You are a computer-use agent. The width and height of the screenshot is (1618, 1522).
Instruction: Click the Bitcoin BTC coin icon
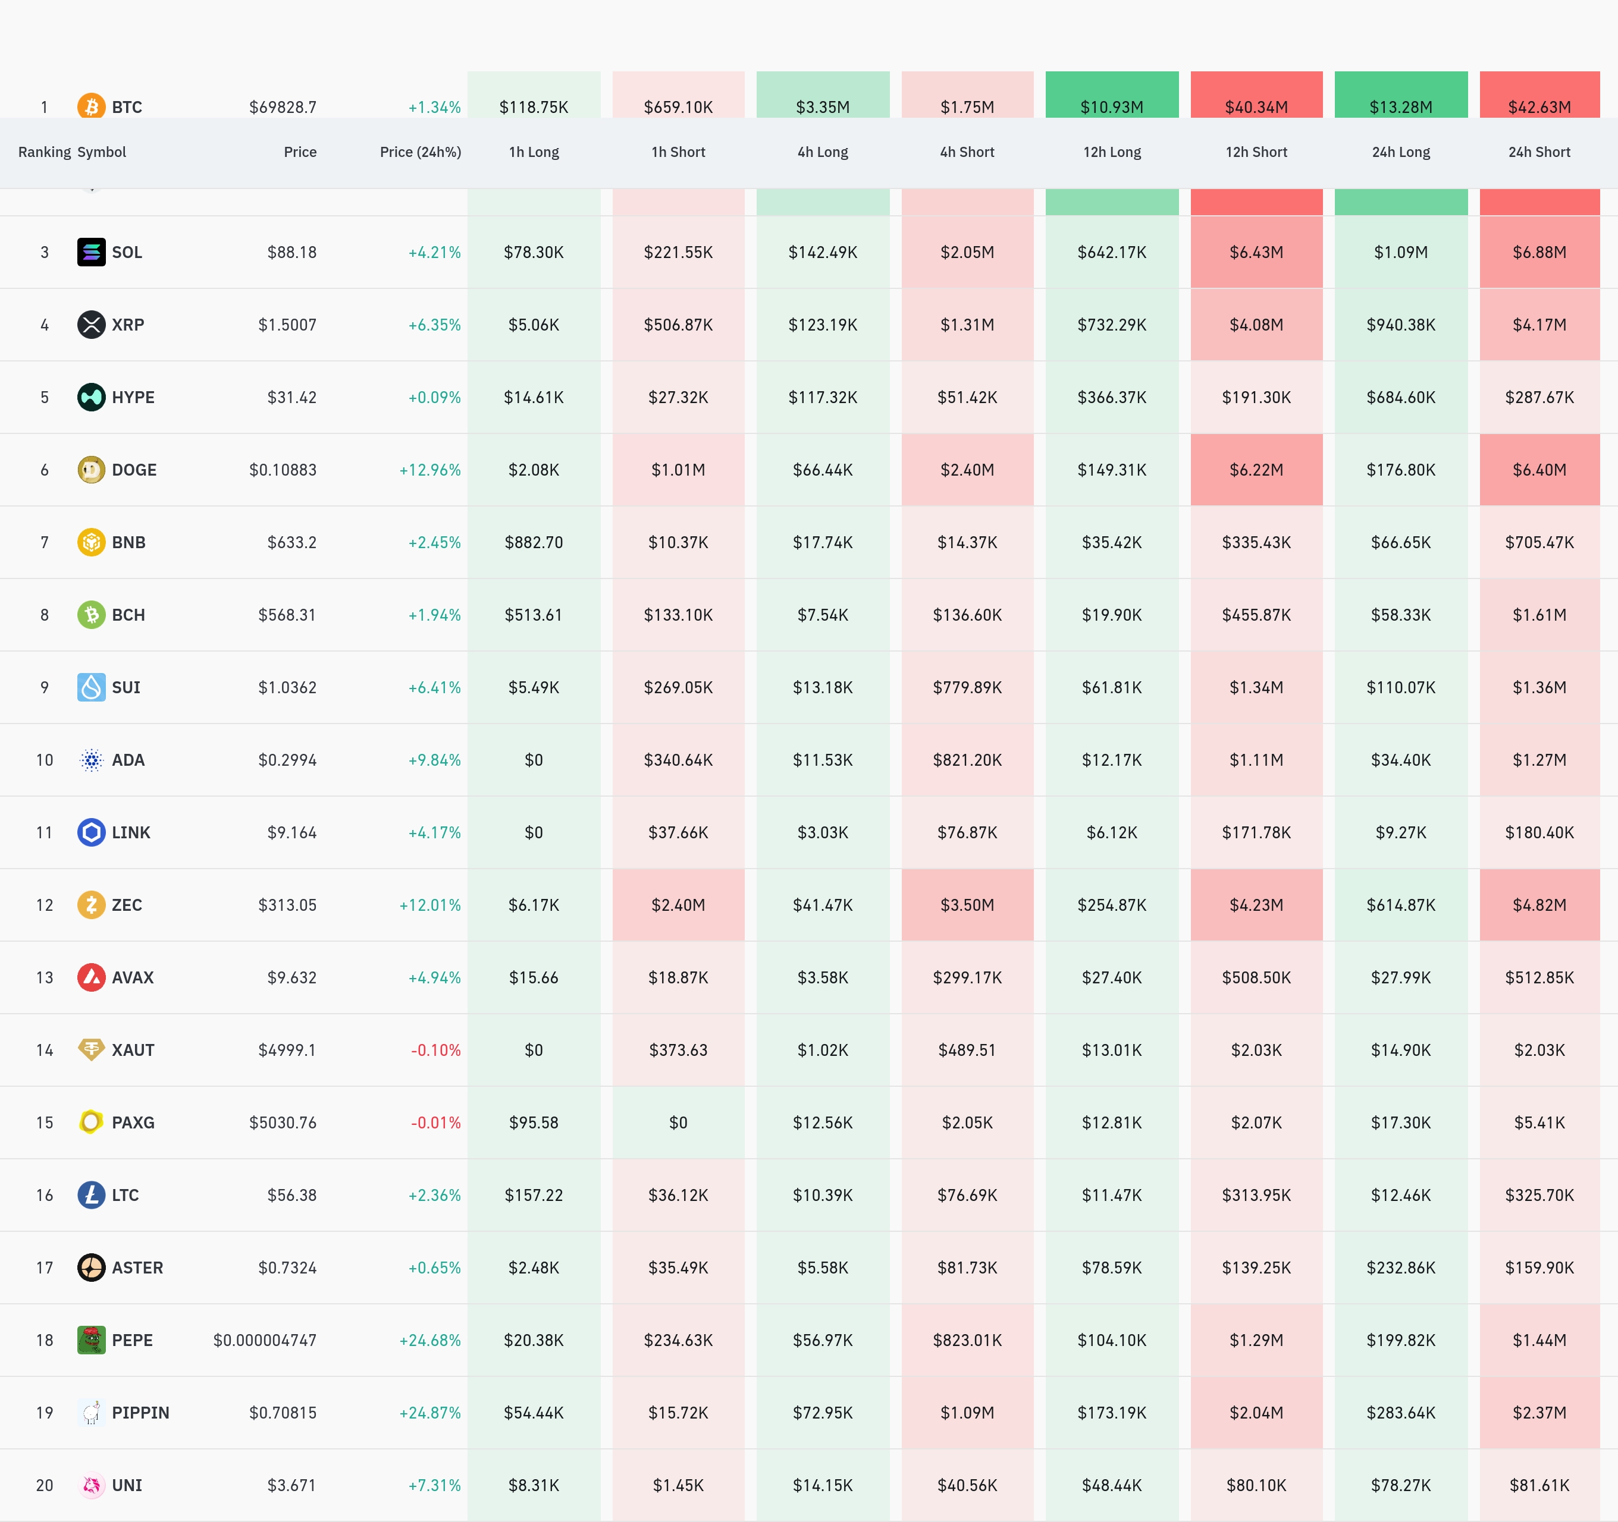pyautogui.click(x=91, y=106)
